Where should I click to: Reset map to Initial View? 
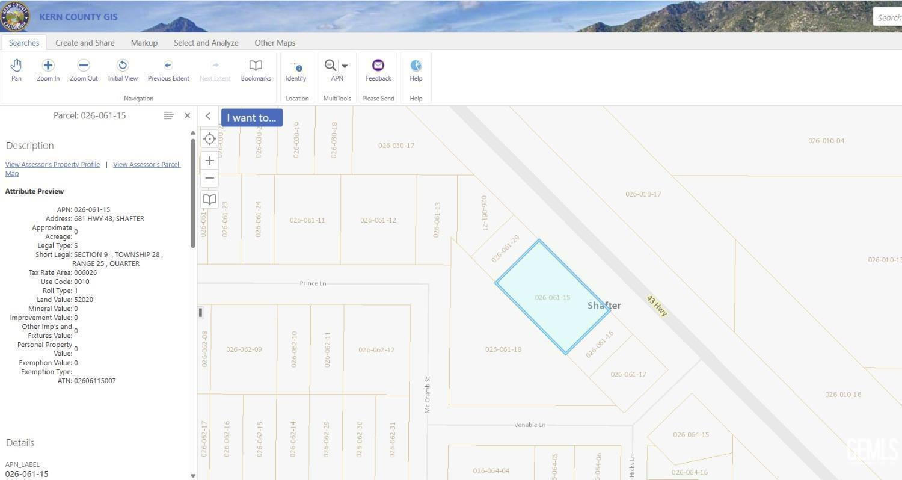pos(123,70)
